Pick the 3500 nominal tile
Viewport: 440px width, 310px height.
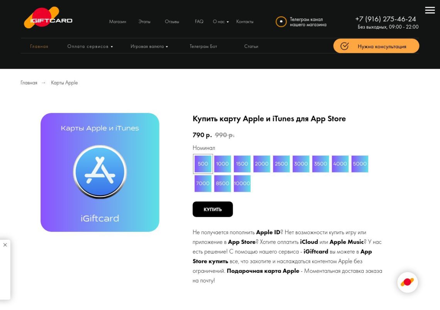(320, 164)
